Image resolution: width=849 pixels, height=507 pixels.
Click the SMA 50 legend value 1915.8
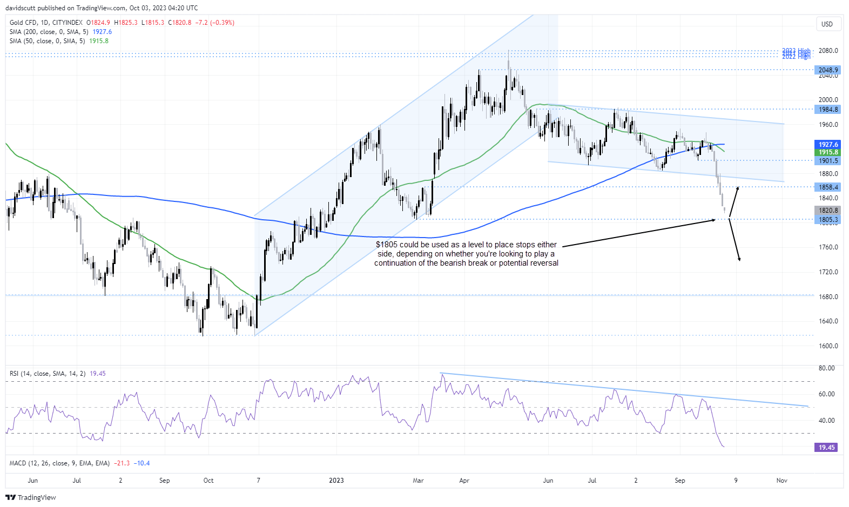tap(99, 41)
